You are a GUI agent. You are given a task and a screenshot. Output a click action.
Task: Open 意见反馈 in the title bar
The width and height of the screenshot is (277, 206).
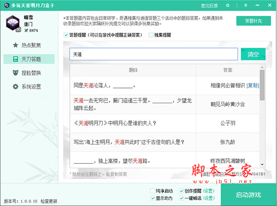click(x=209, y=5)
